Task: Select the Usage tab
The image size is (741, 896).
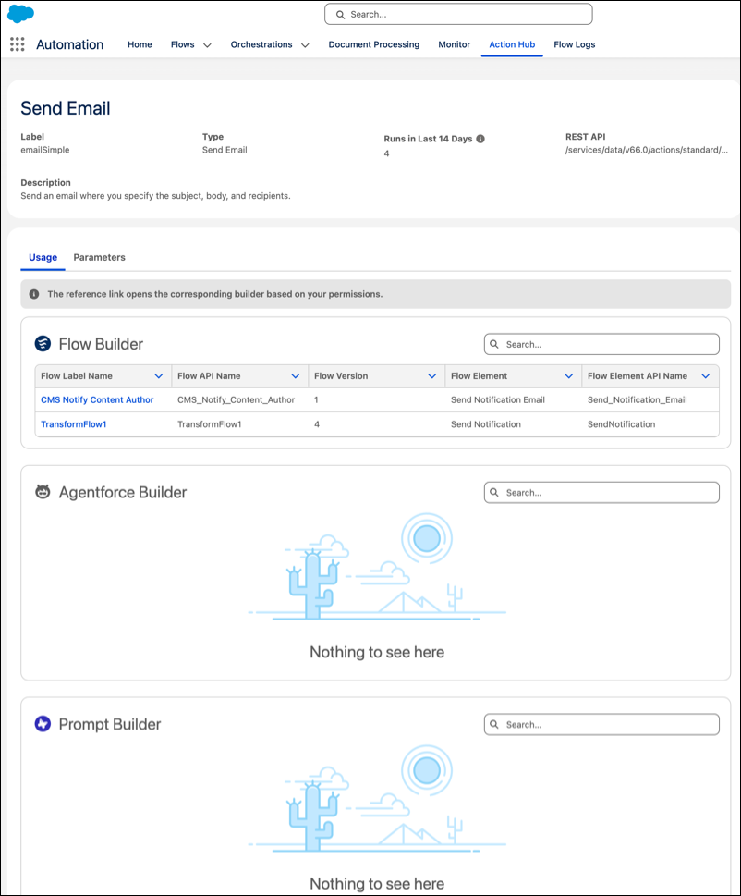Action: click(x=43, y=257)
